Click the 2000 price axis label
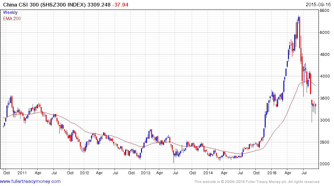Viewport: 334px width, 186px height. [325, 164]
